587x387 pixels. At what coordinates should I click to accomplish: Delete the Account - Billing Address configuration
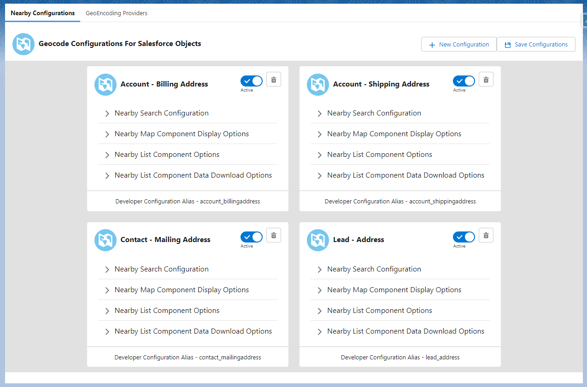pyautogui.click(x=273, y=79)
